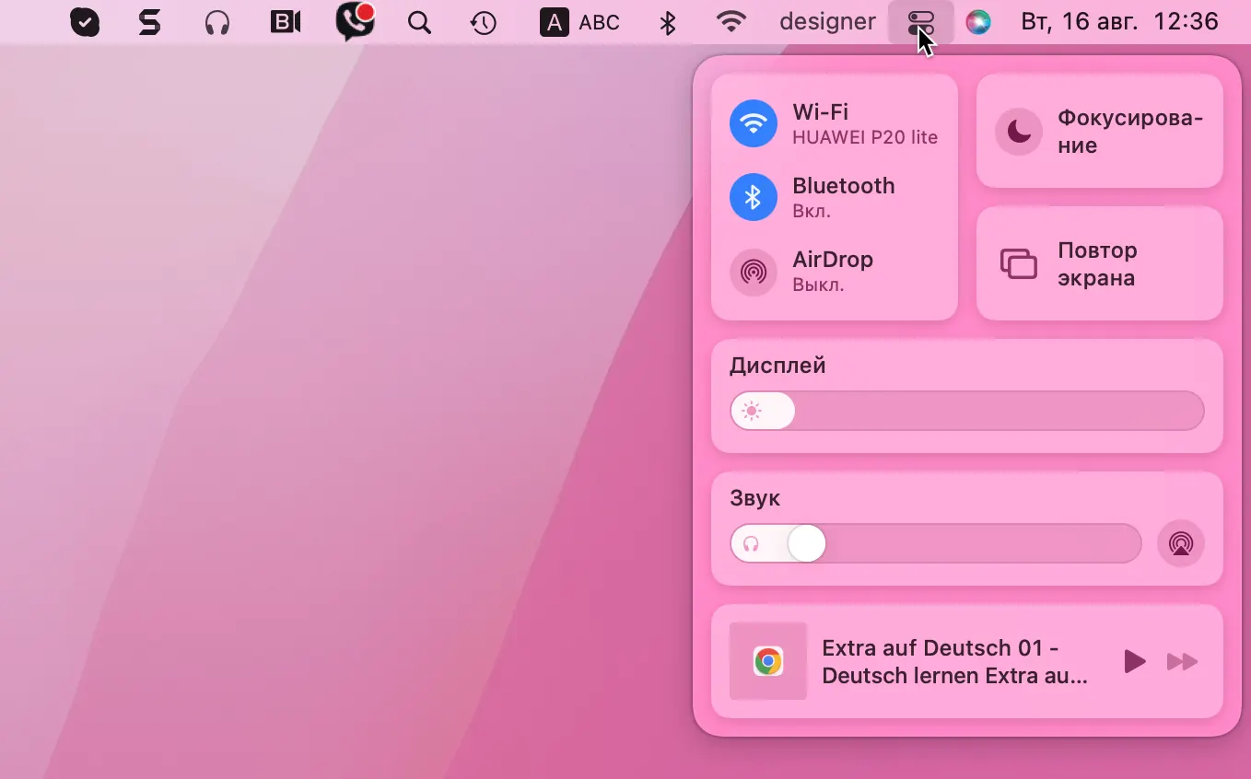Open the Wi-Fi HUAWEI P20 lite label
The height and width of the screenshot is (779, 1251).
pos(865,124)
